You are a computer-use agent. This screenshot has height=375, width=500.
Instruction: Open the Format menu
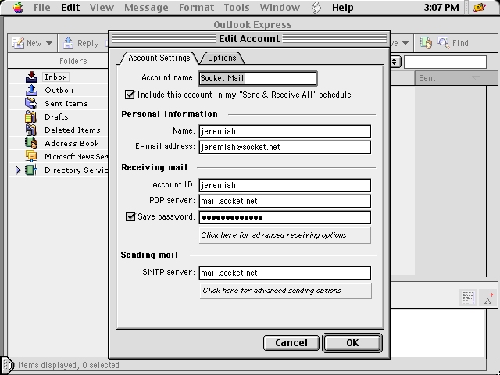pyautogui.click(x=196, y=7)
